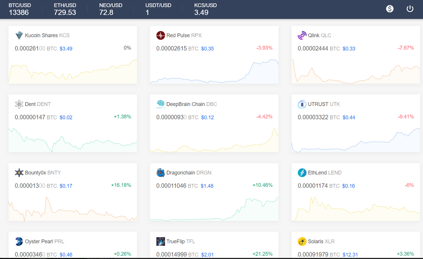Click EthLend change -6%
This screenshot has height=259, width=423.
click(409, 185)
